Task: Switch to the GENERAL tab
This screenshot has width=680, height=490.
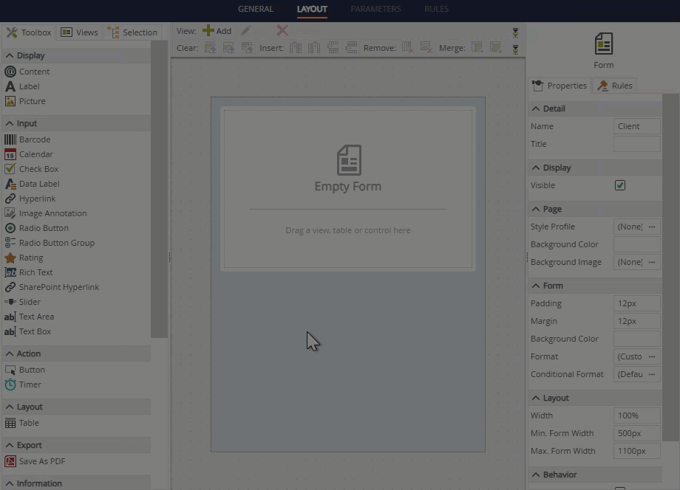Action: [255, 9]
